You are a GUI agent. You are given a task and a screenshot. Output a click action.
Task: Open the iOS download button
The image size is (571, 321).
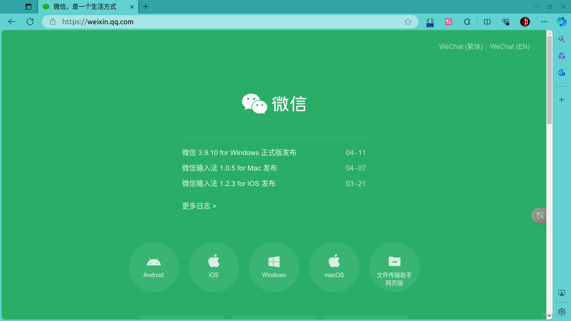pos(214,267)
